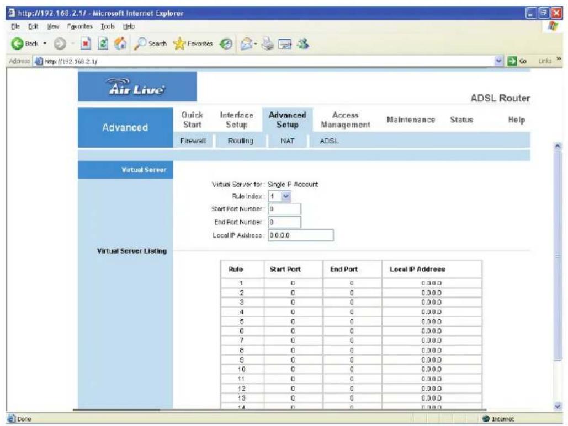Open the Edit menu
Screen dimensions: 568x426
click(33, 26)
